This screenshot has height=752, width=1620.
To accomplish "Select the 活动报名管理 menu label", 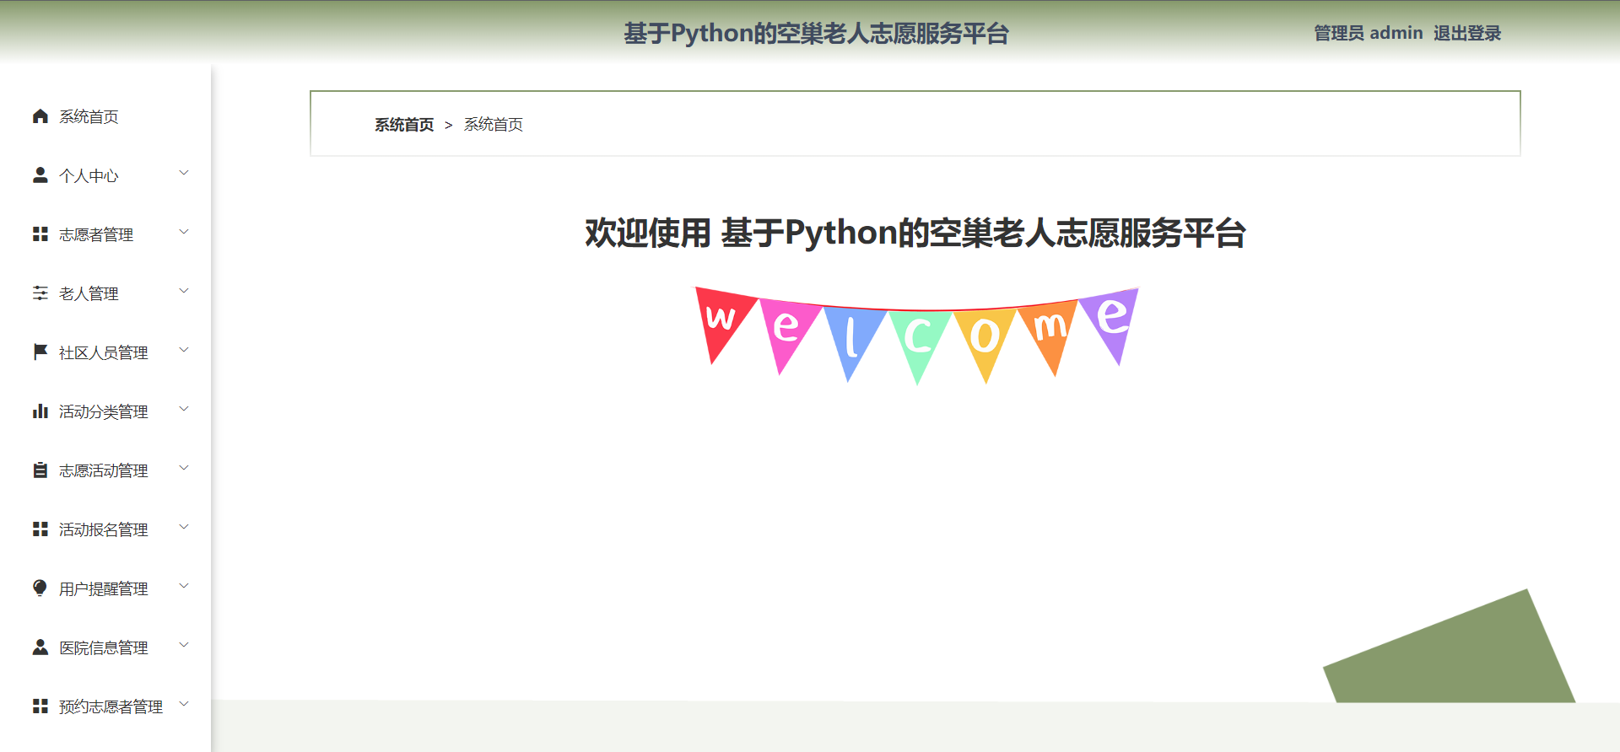I will tap(104, 530).
